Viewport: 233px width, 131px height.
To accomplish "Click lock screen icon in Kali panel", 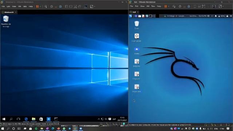I will pyautogui.click(x=227, y=16).
